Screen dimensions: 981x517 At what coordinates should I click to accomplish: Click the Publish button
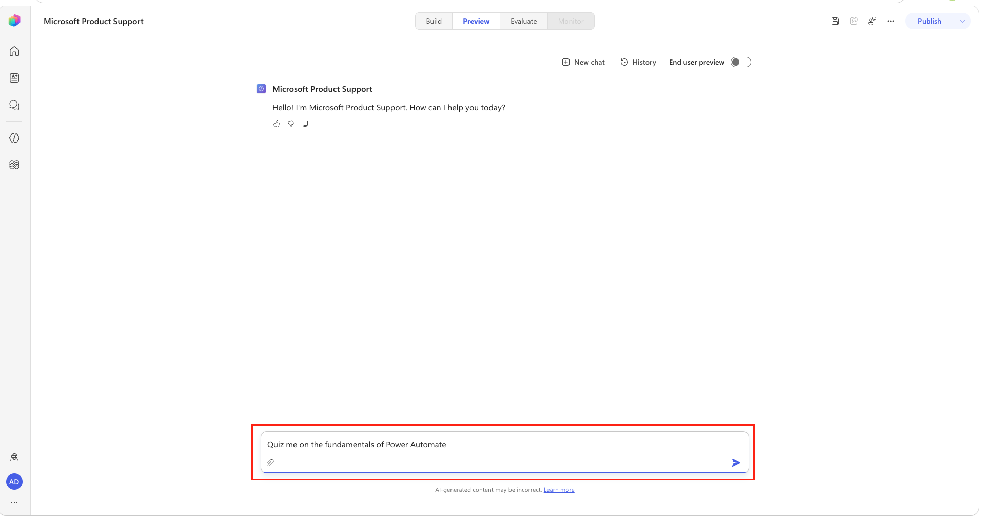(x=929, y=21)
